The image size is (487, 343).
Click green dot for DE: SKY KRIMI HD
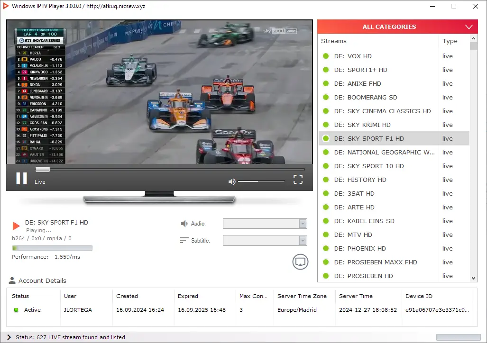(x=326, y=125)
